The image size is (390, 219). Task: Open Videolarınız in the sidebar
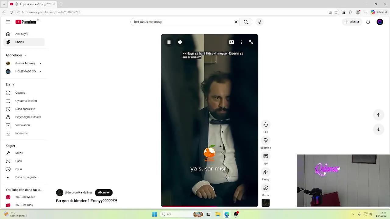pyautogui.click(x=24, y=125)
